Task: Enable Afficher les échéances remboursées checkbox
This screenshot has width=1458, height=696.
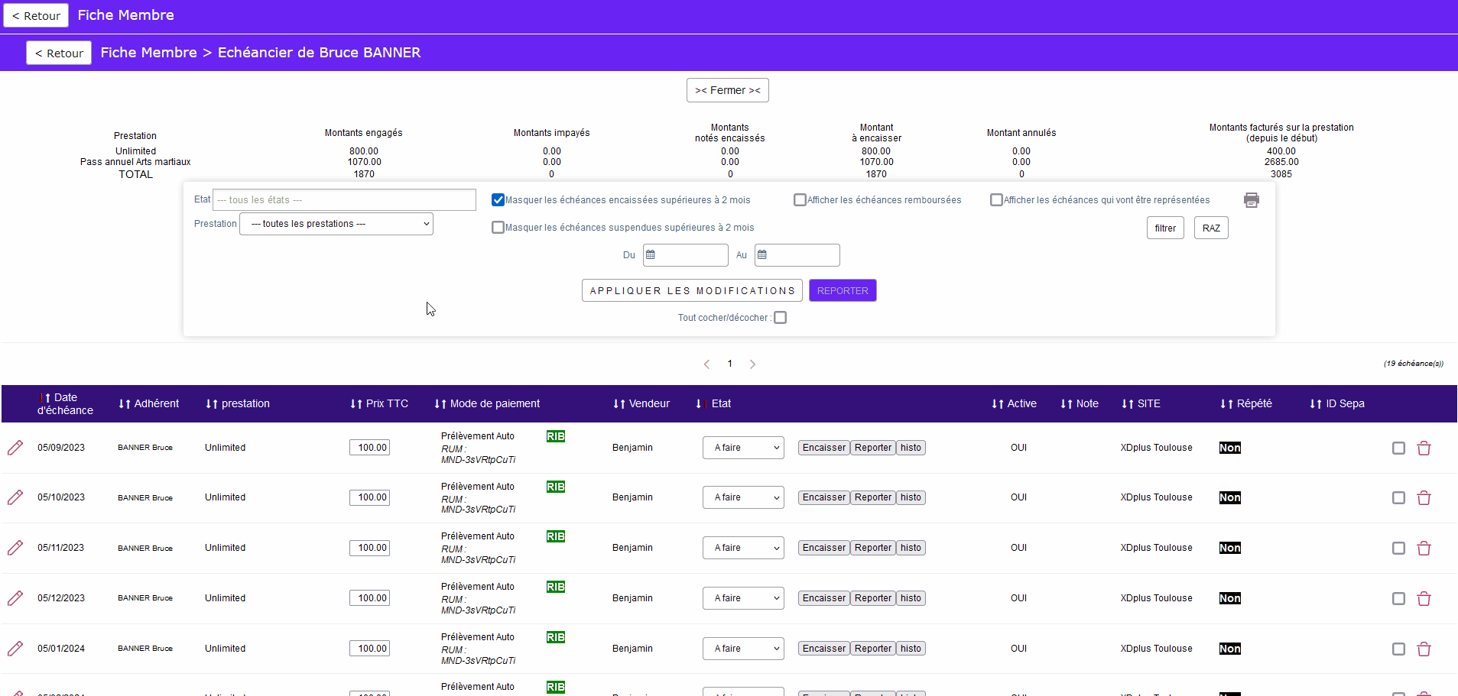Action: [x=800, y=200]
